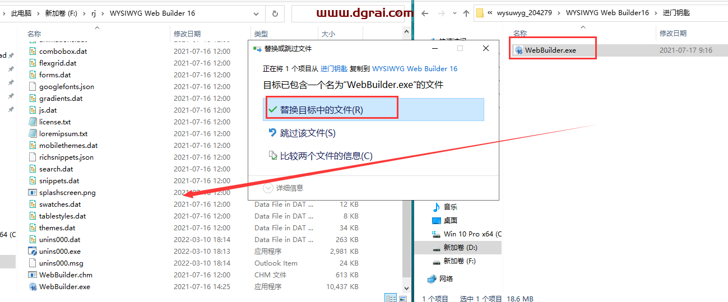Viewport: 728px width, 302px height.
Task: Click the compare files icon in dialog
Action: click(x=273, y=156)
